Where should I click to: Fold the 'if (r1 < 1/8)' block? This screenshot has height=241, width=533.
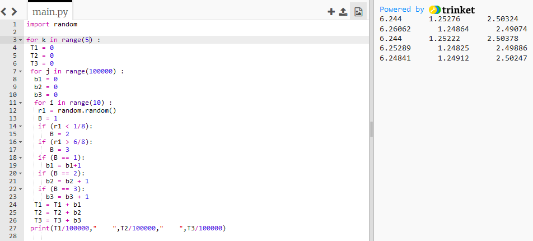pyautogui.click(x=20, y=127)
